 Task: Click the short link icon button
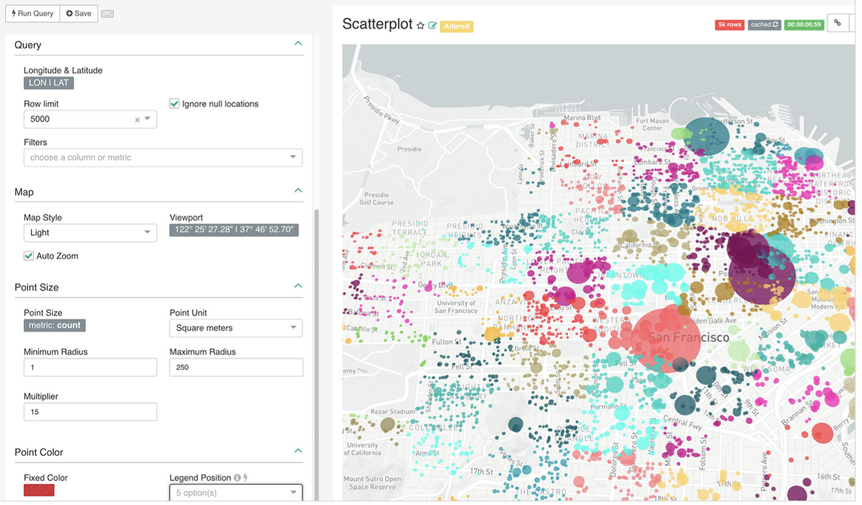click(x=837, y=23)
